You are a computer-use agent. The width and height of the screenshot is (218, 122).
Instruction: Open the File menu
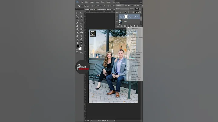tap(82, 2)
